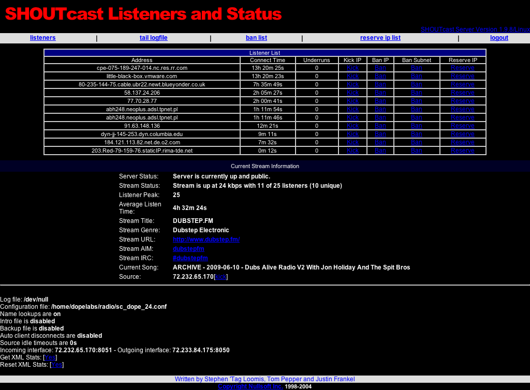Click the 'Listener List' table title
The height and width of the screenshot is (390, 530).
coord(264,53)
